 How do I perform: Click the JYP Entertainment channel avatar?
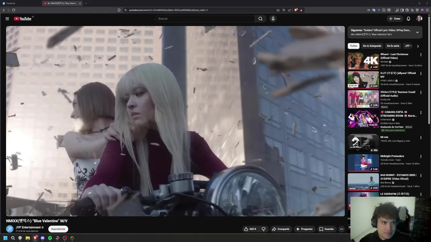point(10,229)
